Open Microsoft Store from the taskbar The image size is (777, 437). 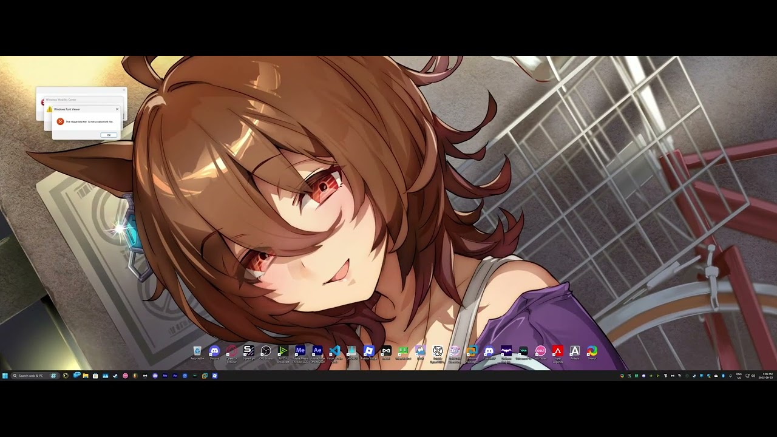(95, 376)
